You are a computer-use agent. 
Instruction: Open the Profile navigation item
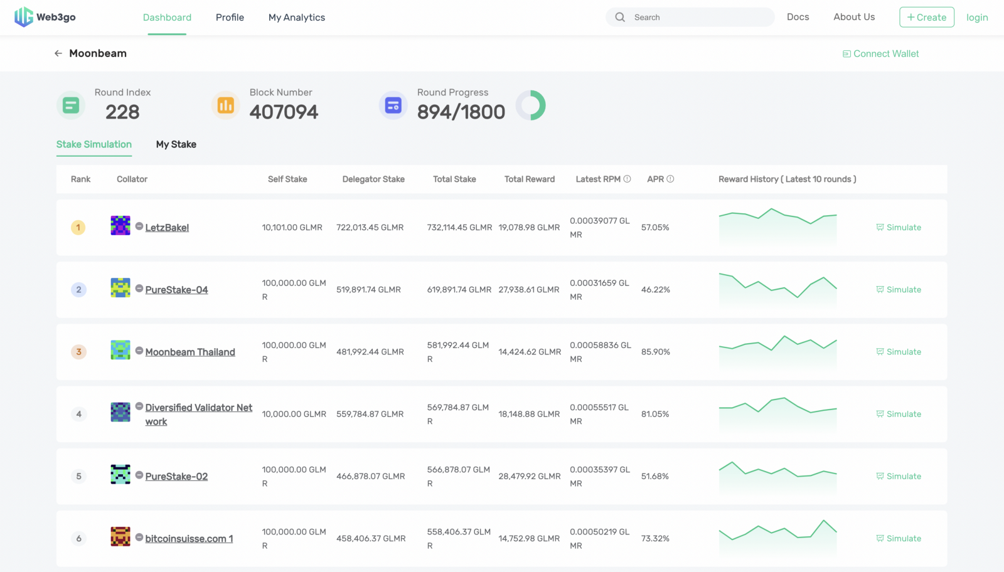point(230,18)
